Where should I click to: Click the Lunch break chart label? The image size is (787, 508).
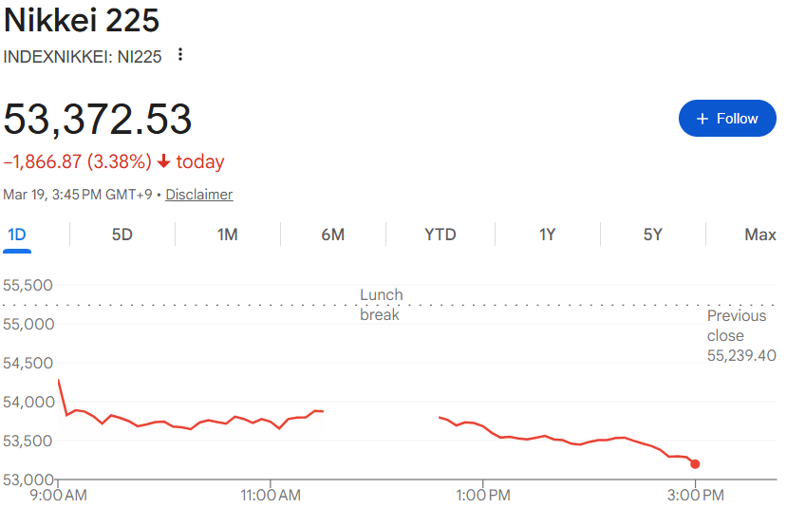pyautogui.click(x=381, y=305)
